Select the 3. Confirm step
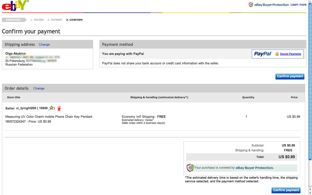The image size is (312, 195). point(74,20)
